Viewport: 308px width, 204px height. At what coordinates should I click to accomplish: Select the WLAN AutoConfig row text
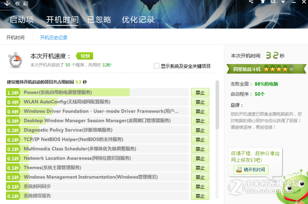point(67,102)
